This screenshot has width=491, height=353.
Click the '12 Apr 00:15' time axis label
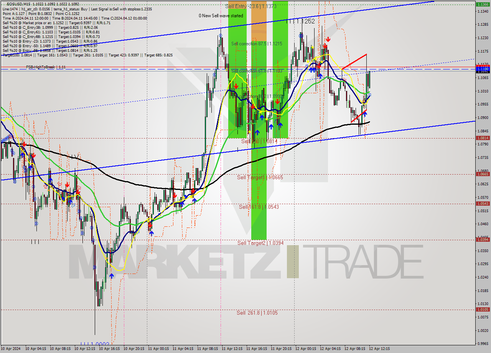(305, 349)
